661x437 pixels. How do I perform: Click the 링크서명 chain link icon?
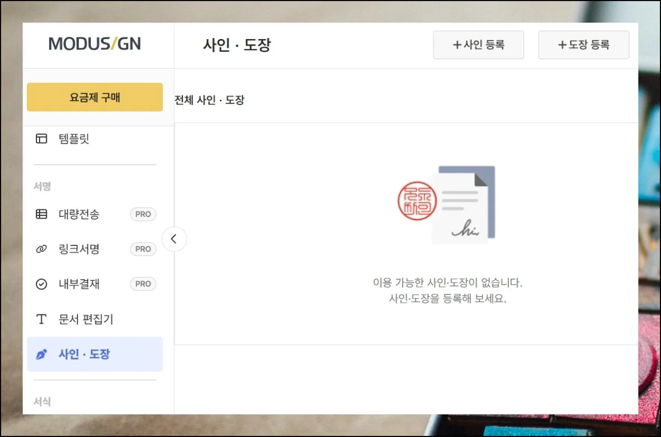(41, 249)
